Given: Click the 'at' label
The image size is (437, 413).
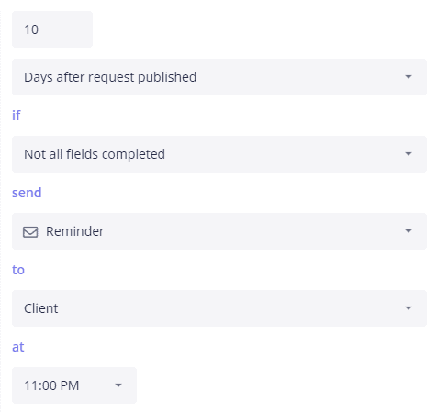Looking at the screenshot, I should click(x=18, y=347).
